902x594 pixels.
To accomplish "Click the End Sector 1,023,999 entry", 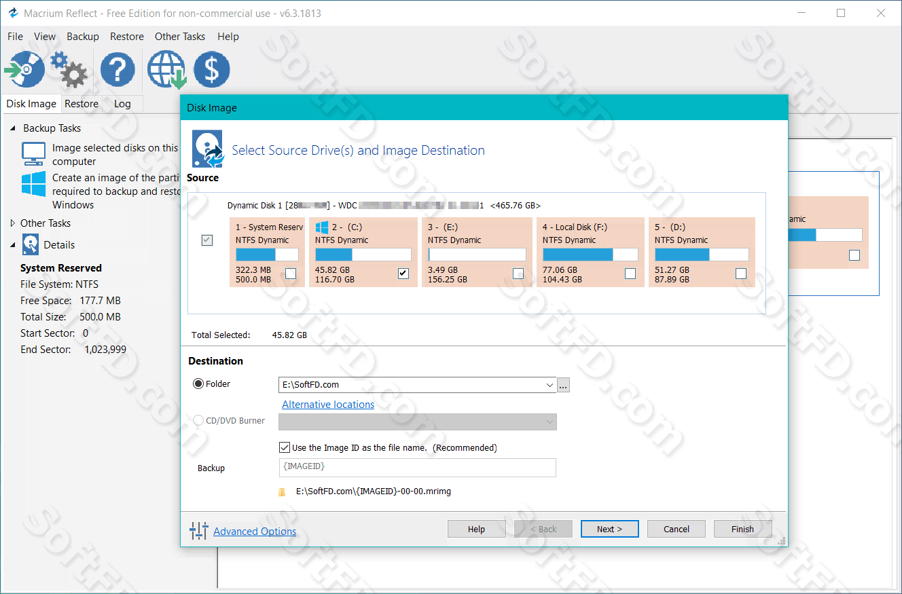I will [73, 350].
